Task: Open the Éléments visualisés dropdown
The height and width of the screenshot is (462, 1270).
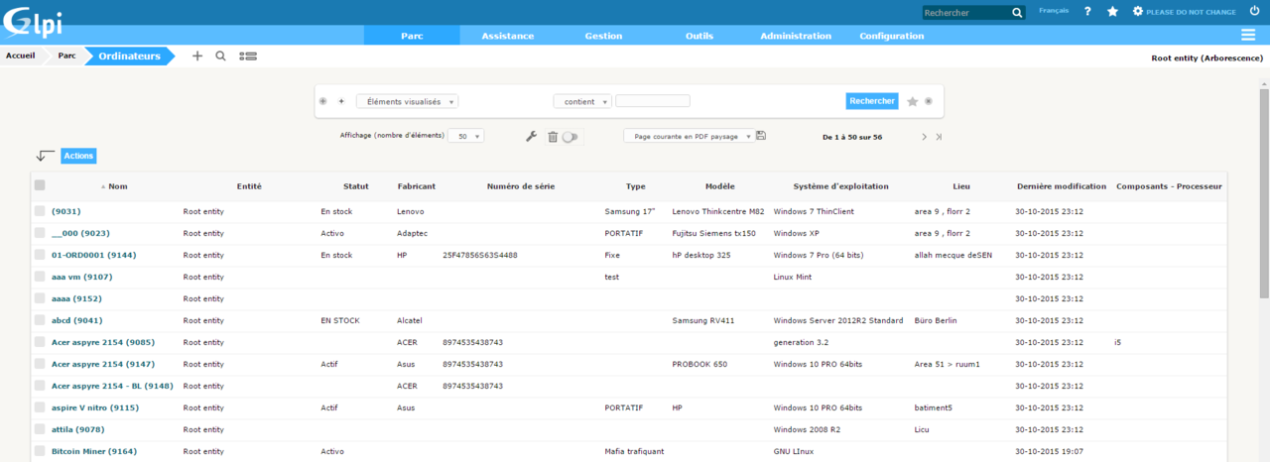Action: click(407, 101)
